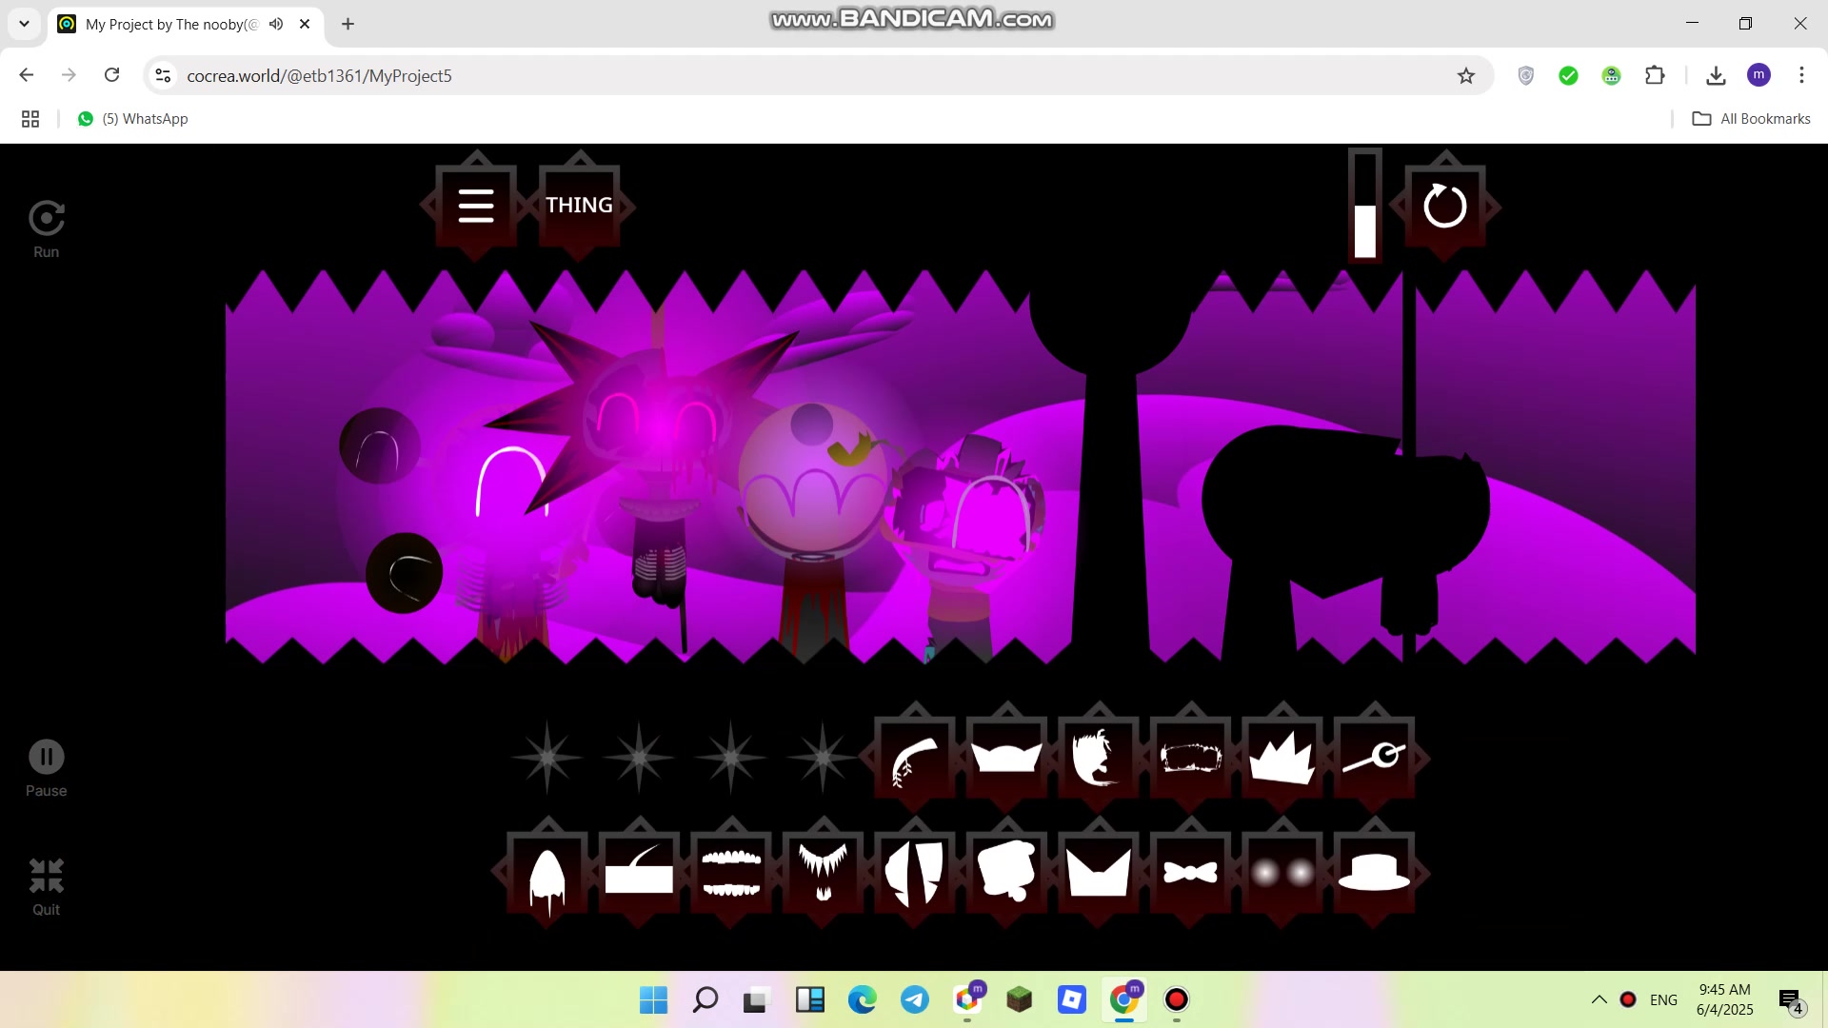The image size is (1828, 1028).
Task: Open Bandicam recorder from the taskbar
Action: [1177, 999]
